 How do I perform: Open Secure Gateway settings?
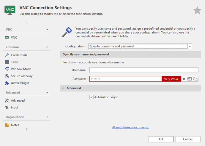21,76
